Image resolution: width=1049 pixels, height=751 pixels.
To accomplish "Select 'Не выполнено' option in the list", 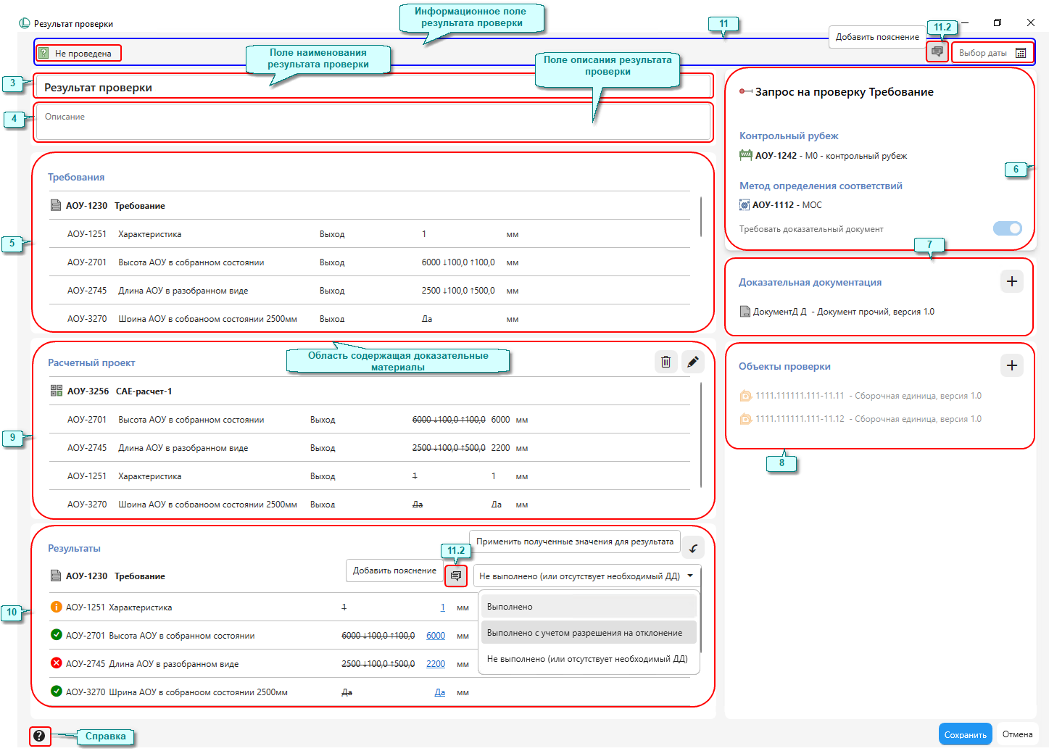I will pyautogui.click(x=588, y=659).
